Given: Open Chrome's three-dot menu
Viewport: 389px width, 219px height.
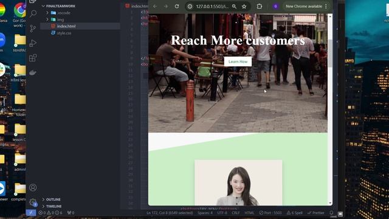Looking at the screenshot, I should tap(326, 6).
